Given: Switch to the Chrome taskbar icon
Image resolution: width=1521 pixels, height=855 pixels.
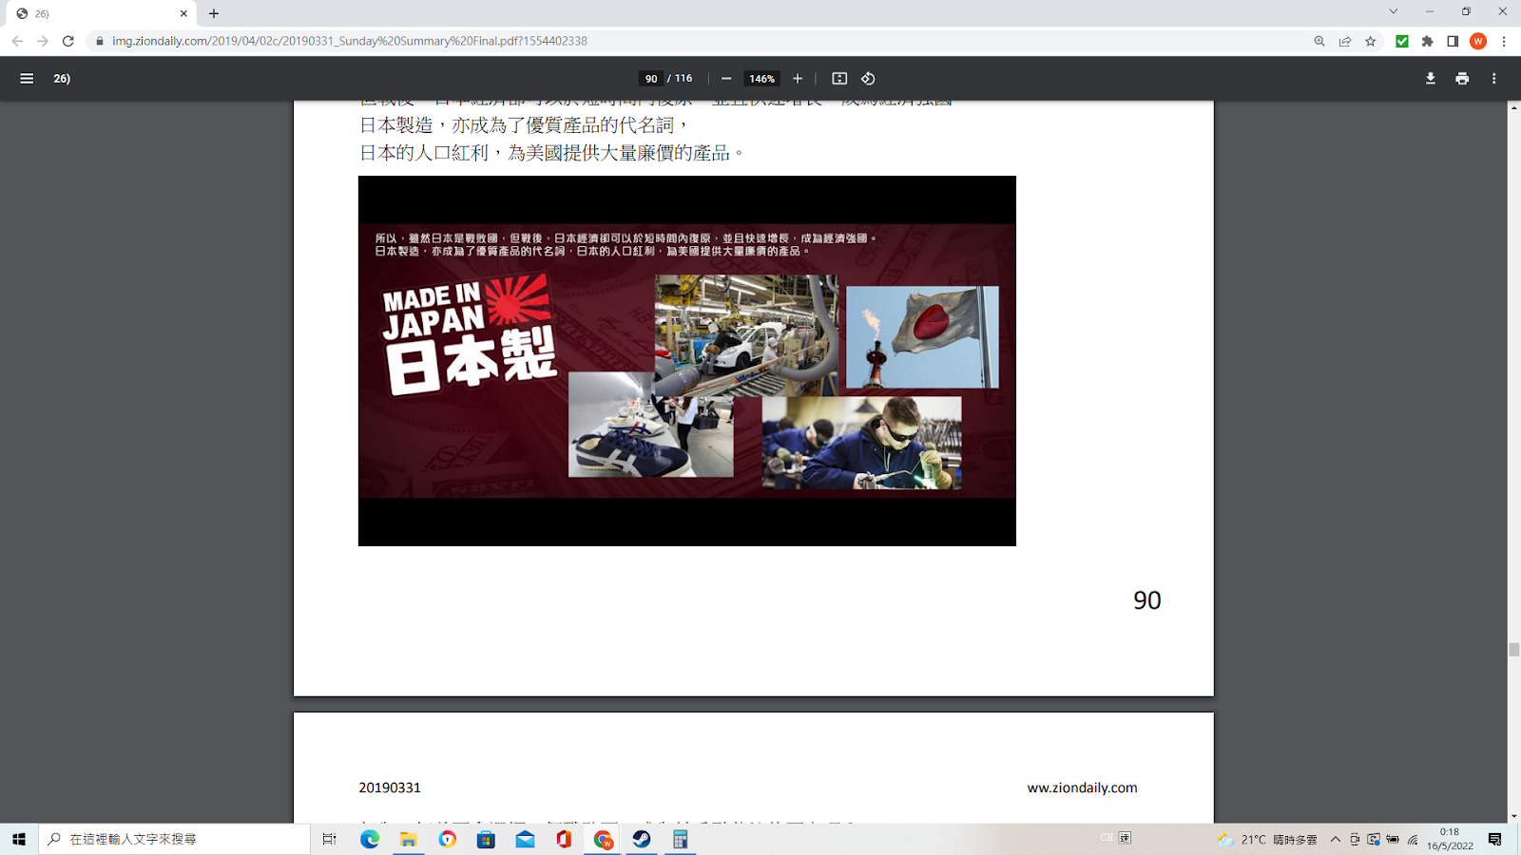Looking at the screenshot, I should [603, 839].
